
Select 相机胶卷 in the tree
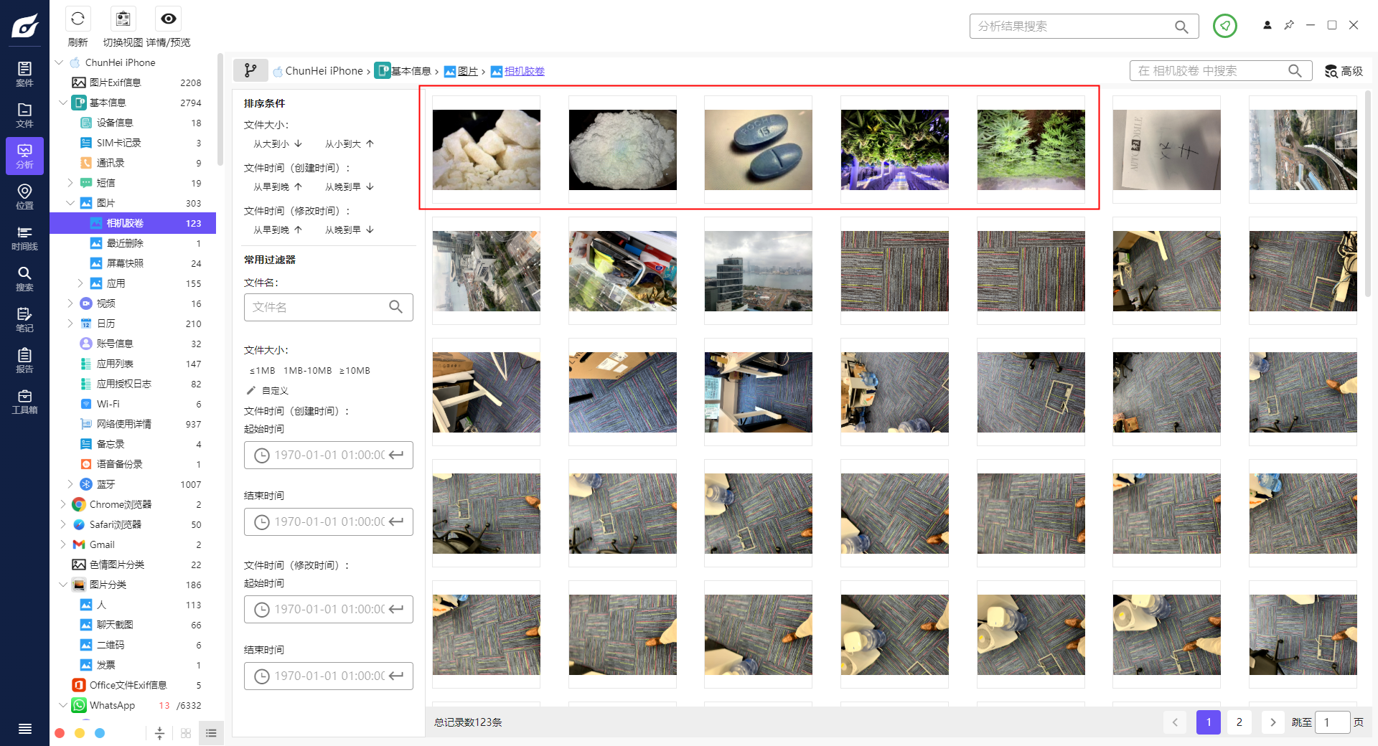pos(133,223)
